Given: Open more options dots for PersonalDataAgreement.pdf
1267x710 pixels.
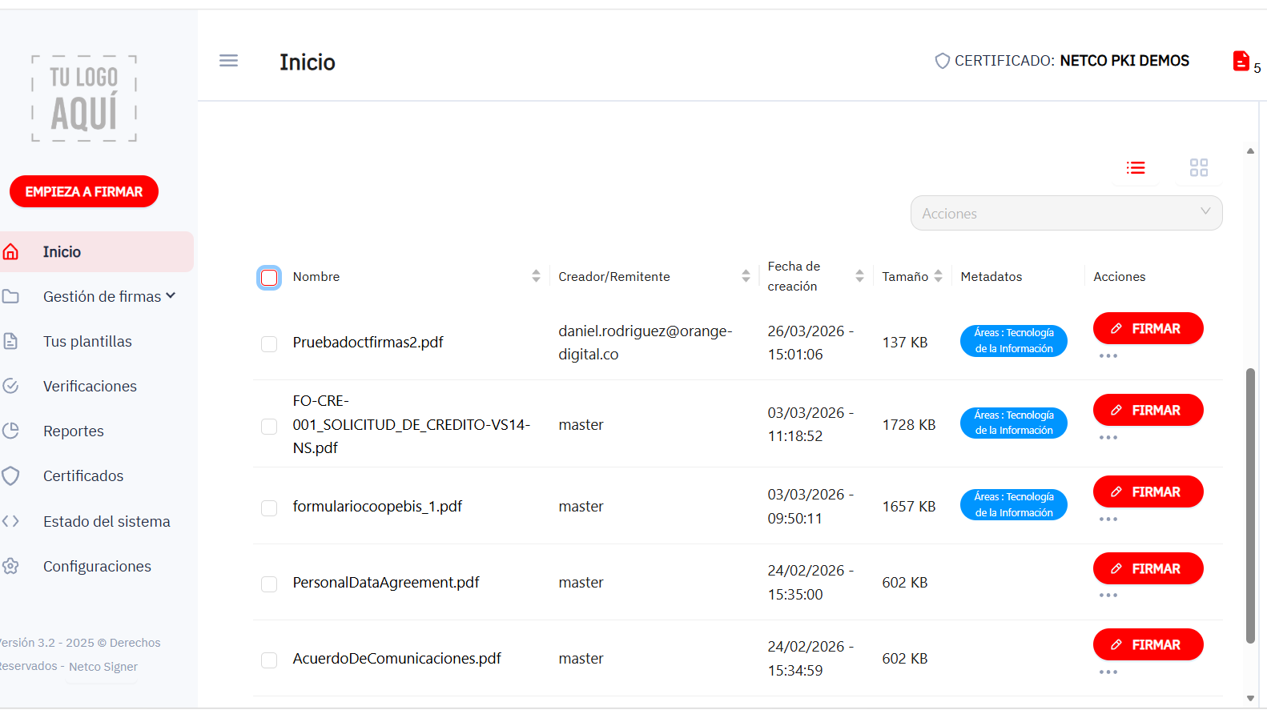Looking at the screenshot, I should (1108, 596).
